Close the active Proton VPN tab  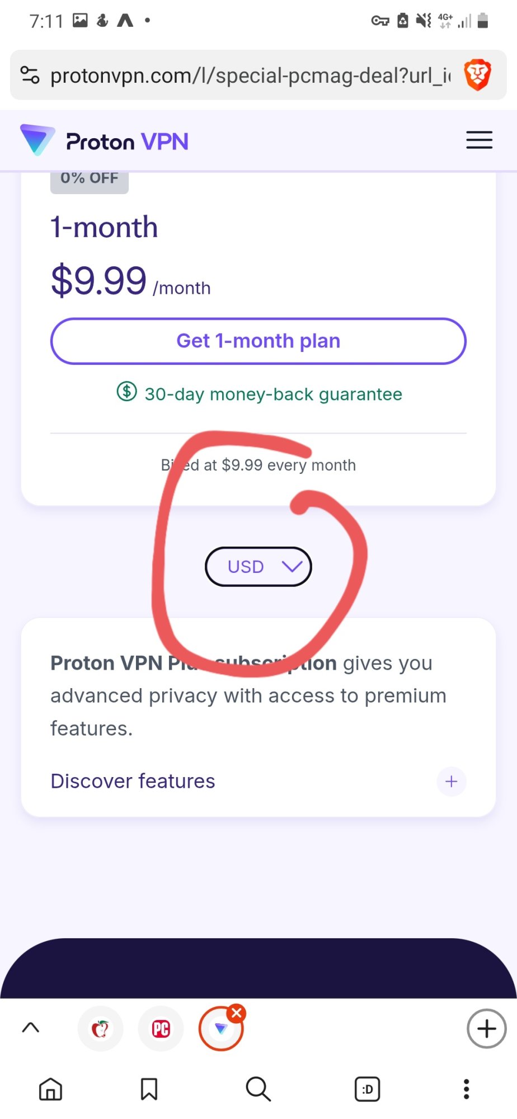(237, 1013)
